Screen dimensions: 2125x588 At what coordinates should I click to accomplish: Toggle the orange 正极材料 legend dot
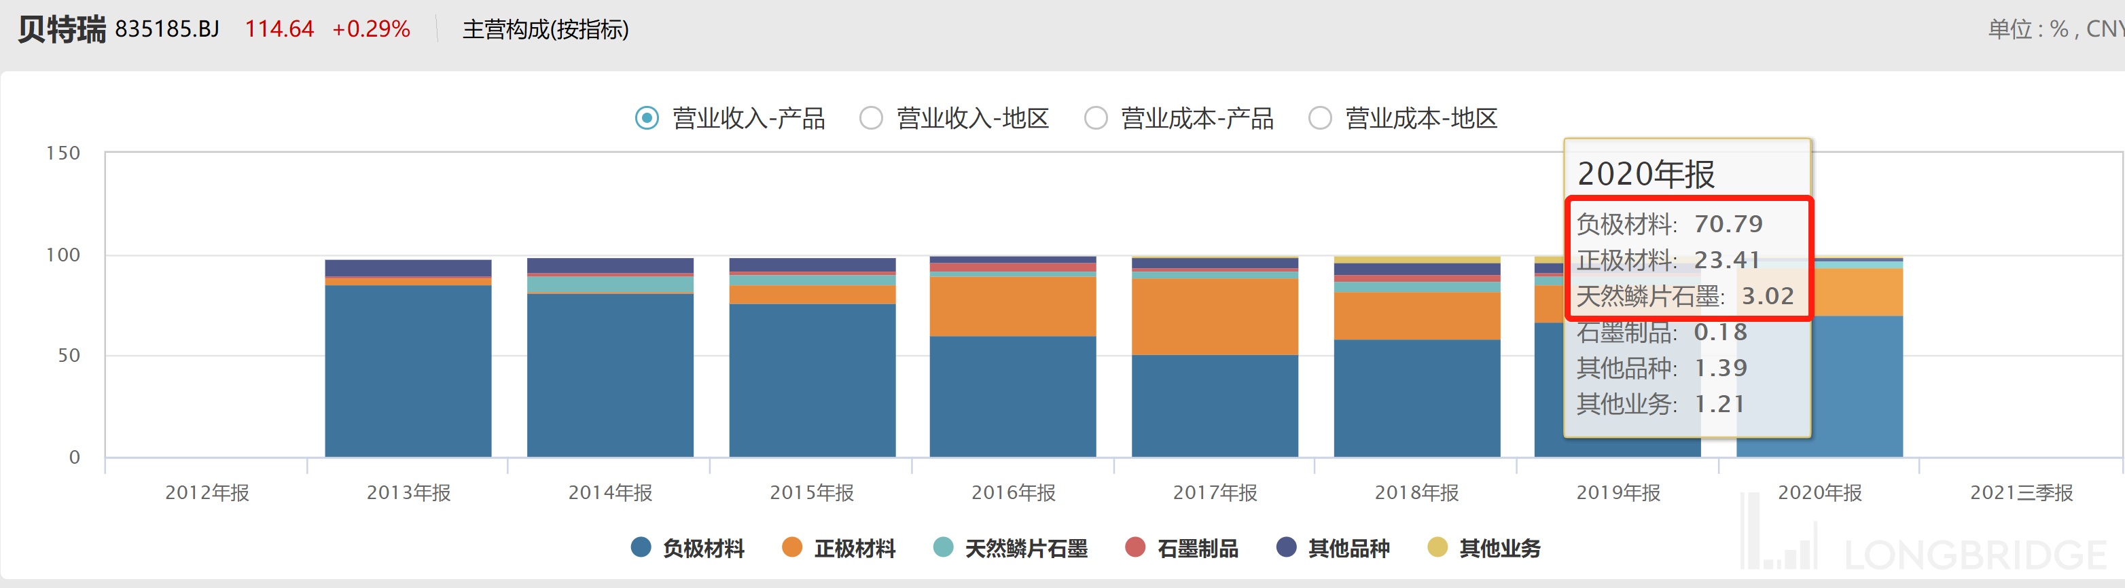792,547
